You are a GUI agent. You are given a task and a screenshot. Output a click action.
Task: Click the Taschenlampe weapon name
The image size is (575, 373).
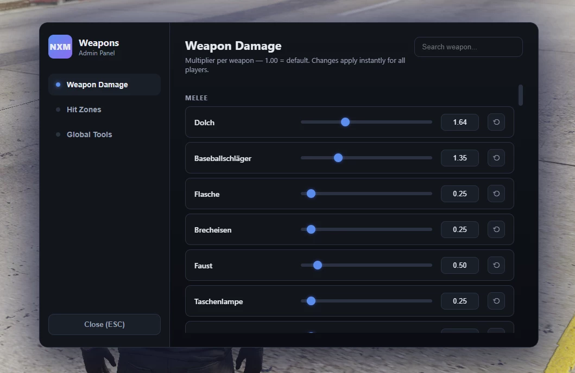click(x=219, y=301)
